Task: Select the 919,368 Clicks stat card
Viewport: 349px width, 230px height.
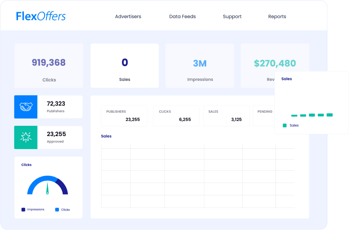Action: point(49,66)
